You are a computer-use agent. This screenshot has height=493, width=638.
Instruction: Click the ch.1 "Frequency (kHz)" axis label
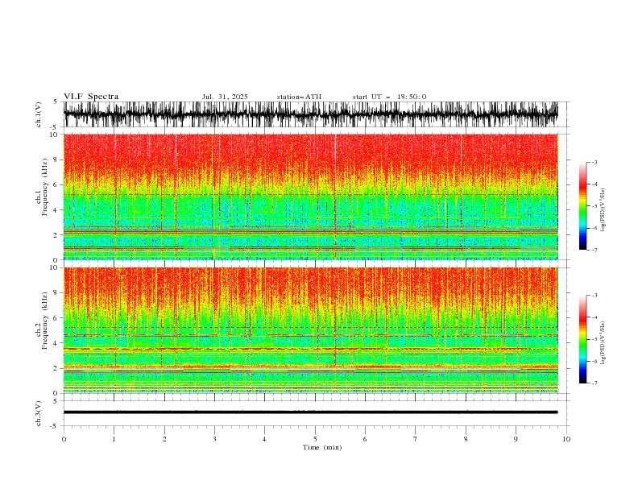(x=45, y=187)
